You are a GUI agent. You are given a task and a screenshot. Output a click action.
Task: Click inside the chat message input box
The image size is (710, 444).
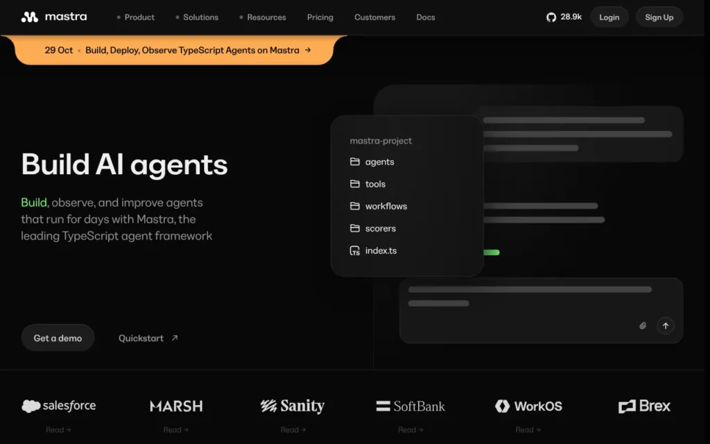click(541, 310)
